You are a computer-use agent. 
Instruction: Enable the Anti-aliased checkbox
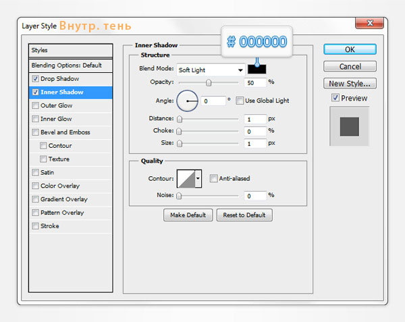pyautogui.click(x=213, y=178)
